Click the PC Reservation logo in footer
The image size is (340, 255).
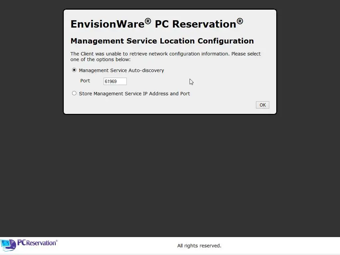pyautogui.click(x=29, y=245)
